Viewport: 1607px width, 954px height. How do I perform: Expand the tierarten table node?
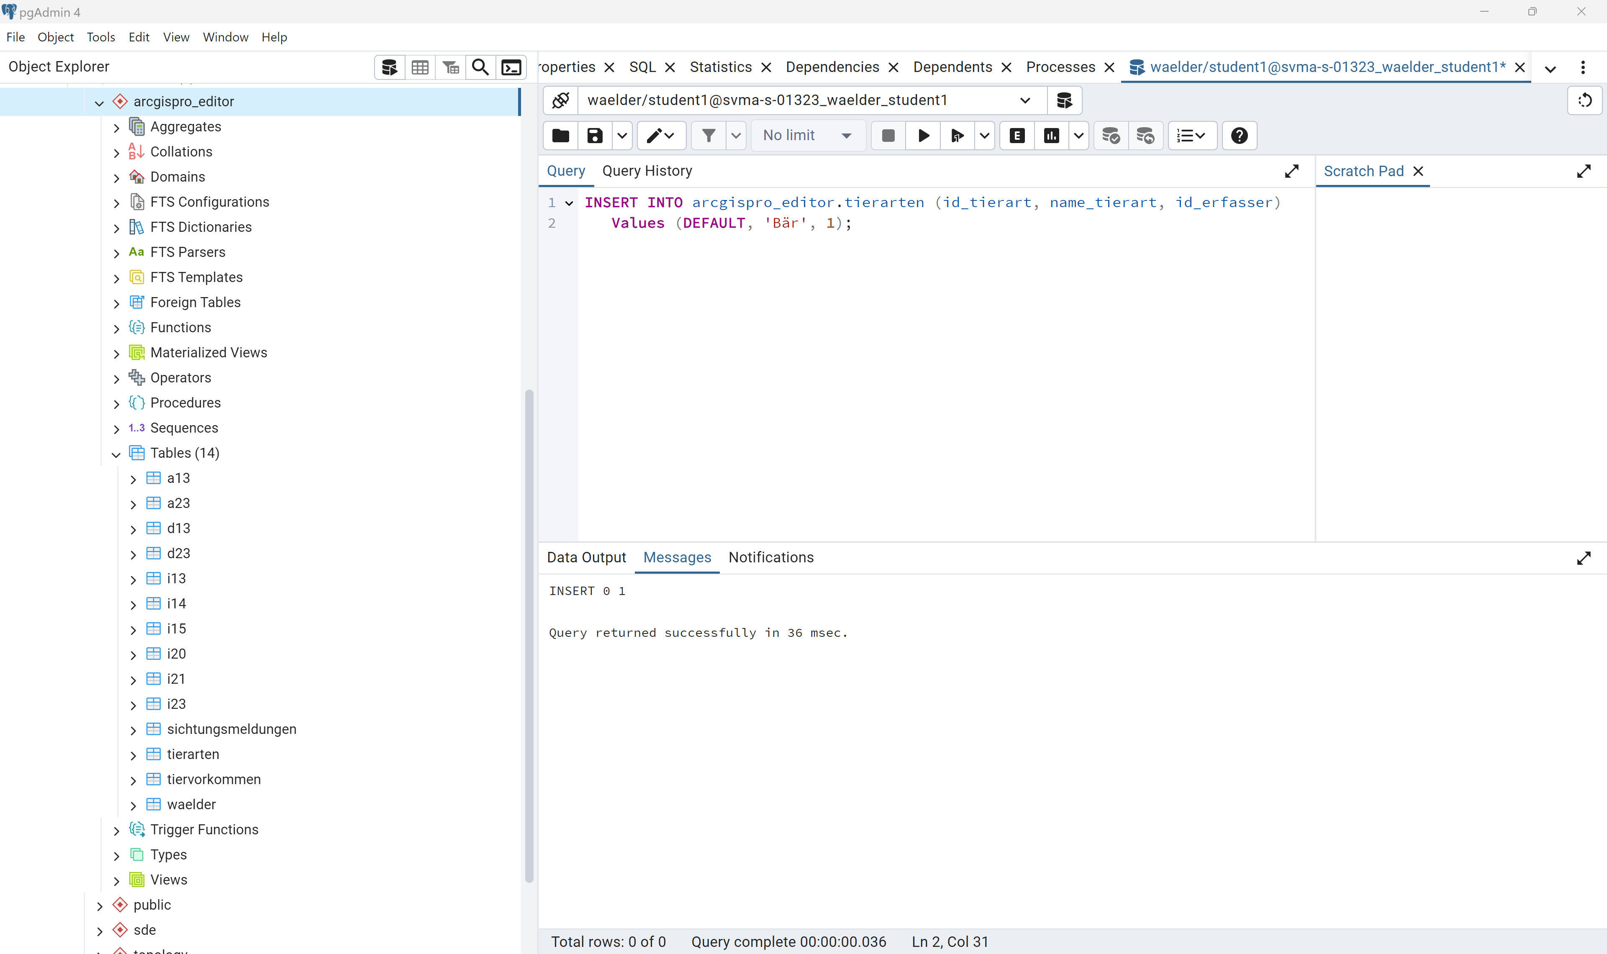pos(133,755)
